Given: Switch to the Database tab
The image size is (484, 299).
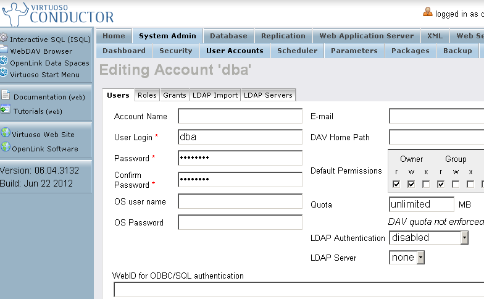Looking at the screenshot, I should click(228, 36).
